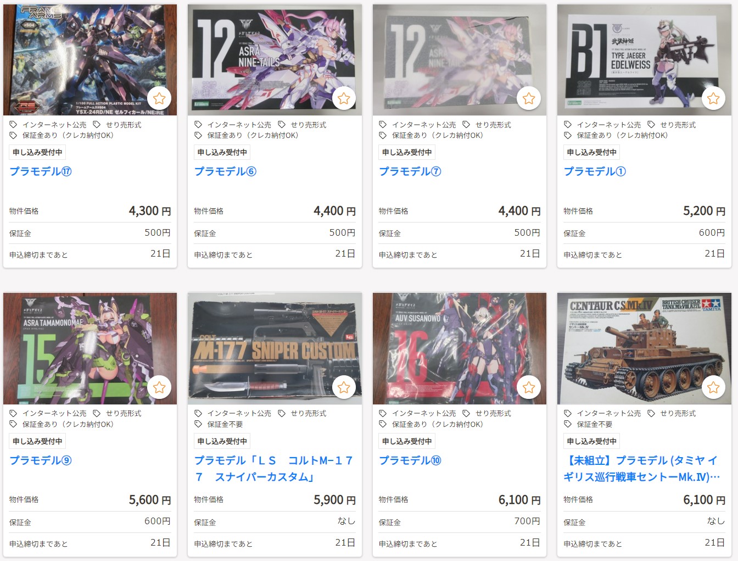Screen dimensions: 738x561
Task: Click the Frame Arms YSX-24RD/NE box thumbnail
Action: pyautogui.click(x=90, y=60)
